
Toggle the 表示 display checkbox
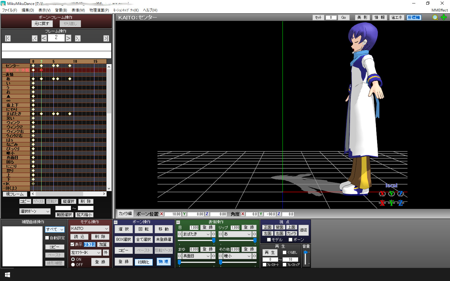[x=72, y=244]
